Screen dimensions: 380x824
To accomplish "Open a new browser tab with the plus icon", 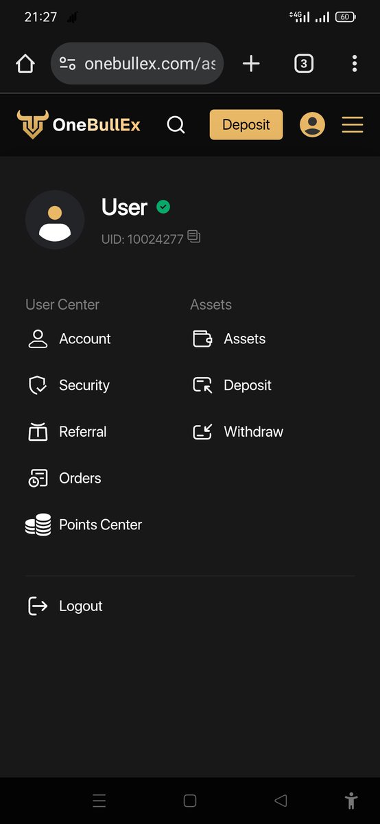I will point(252,64).
